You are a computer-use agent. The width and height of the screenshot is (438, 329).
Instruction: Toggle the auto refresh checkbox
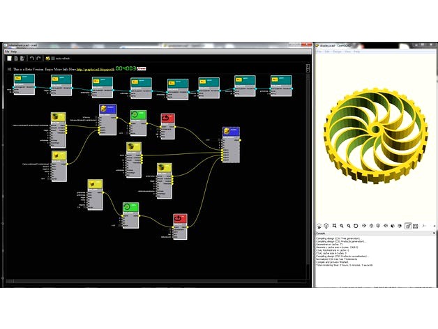(53, 59)
